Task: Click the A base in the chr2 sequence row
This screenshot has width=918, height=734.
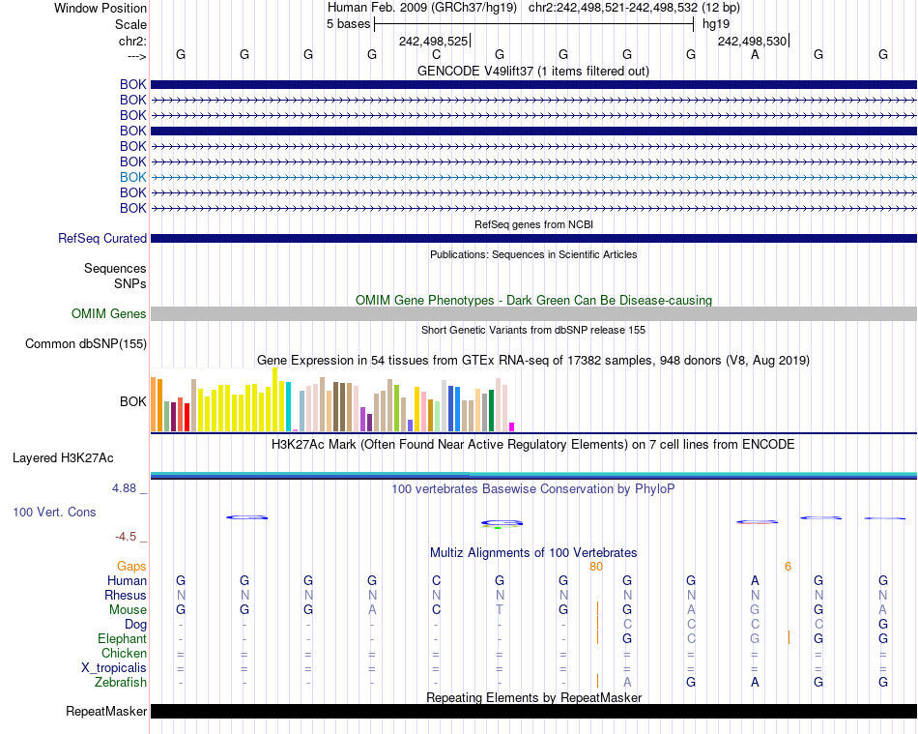Action: click(x=755, y=54)
